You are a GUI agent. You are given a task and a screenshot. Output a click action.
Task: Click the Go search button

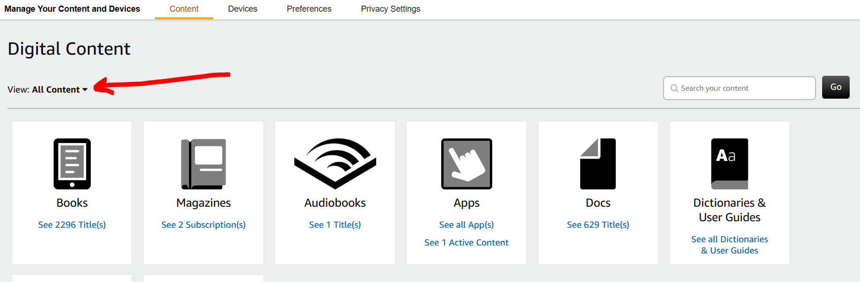[836, 87]
